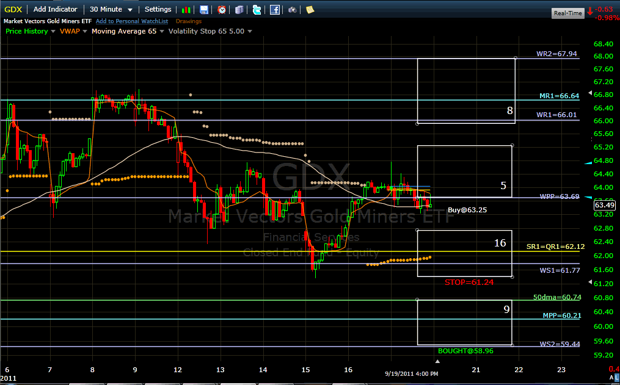The height and width of the screenshot is (385, 620).
Task: Click the Buy@63.25 annotation
Action: tap(467, 210)
